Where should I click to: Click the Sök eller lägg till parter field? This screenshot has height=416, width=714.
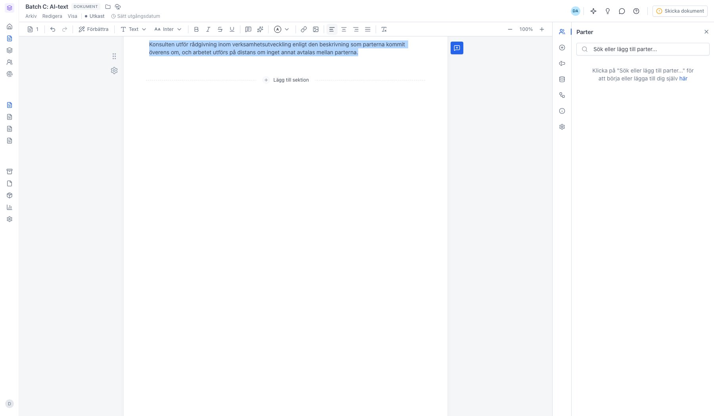[x=643, y=49]
